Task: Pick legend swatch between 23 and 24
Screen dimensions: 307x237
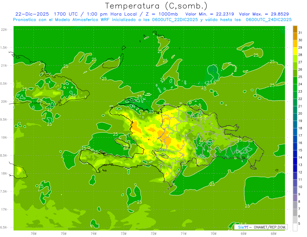Action: click(x=295, y=88)
